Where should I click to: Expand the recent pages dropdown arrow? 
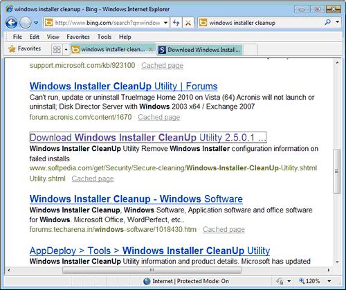click(36, 23)
